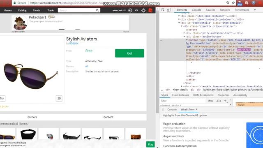Switch drawer to the Console tab

point(172,109)
